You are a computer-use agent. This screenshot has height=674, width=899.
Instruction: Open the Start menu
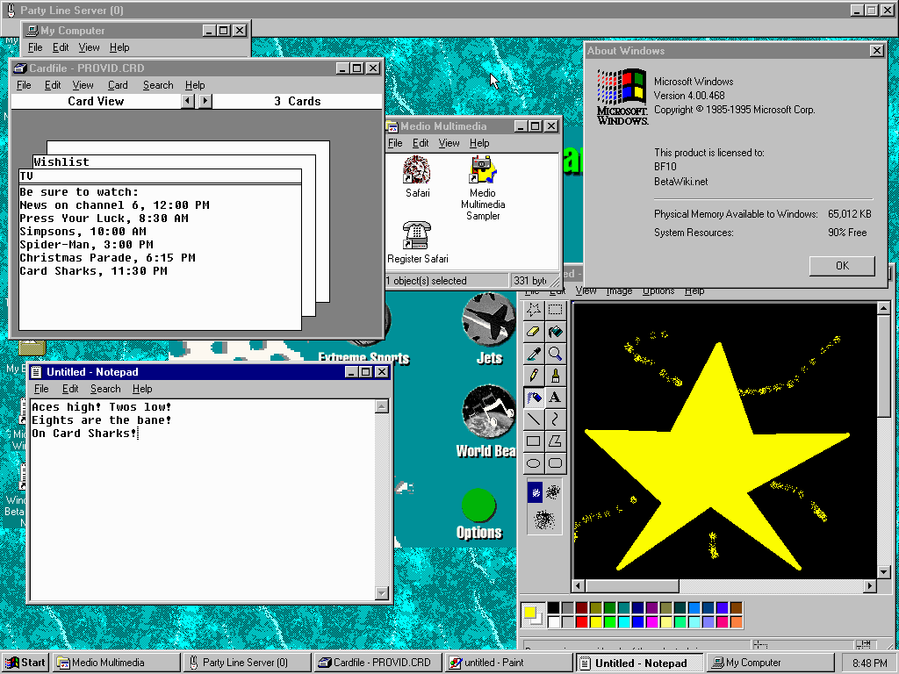pos(25,663)
